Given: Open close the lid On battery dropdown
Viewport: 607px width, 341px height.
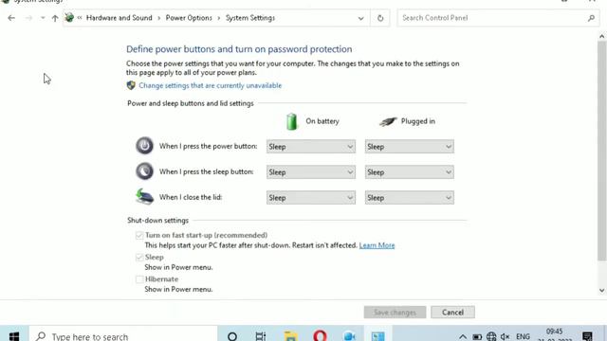Looking at the screenshot, I should (311, 198).
